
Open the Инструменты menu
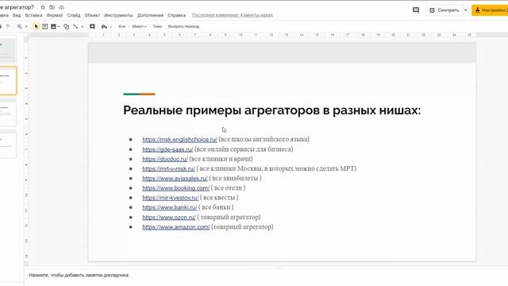click(118, 15)
